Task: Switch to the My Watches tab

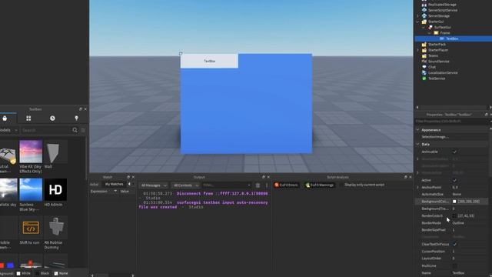Action: pyautogui.click(x=115, y=185)
